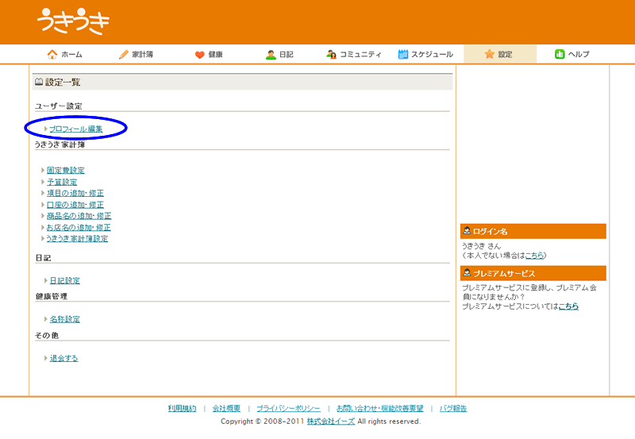This screenshot has height=439, width=635.
Task: Click the heart icon next to 健康
Action: pyautogui.click(x=199, y=55)
